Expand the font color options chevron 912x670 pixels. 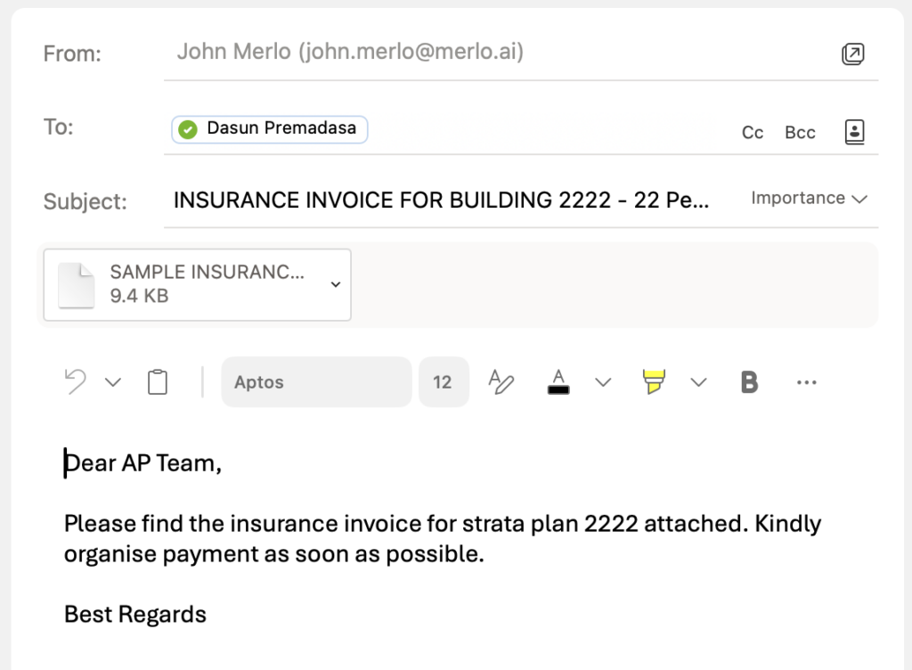[x=603, y=382]
